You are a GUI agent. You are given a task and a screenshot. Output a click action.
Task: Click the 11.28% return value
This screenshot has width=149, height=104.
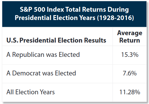pyautogui.click(x=130, y=92)
